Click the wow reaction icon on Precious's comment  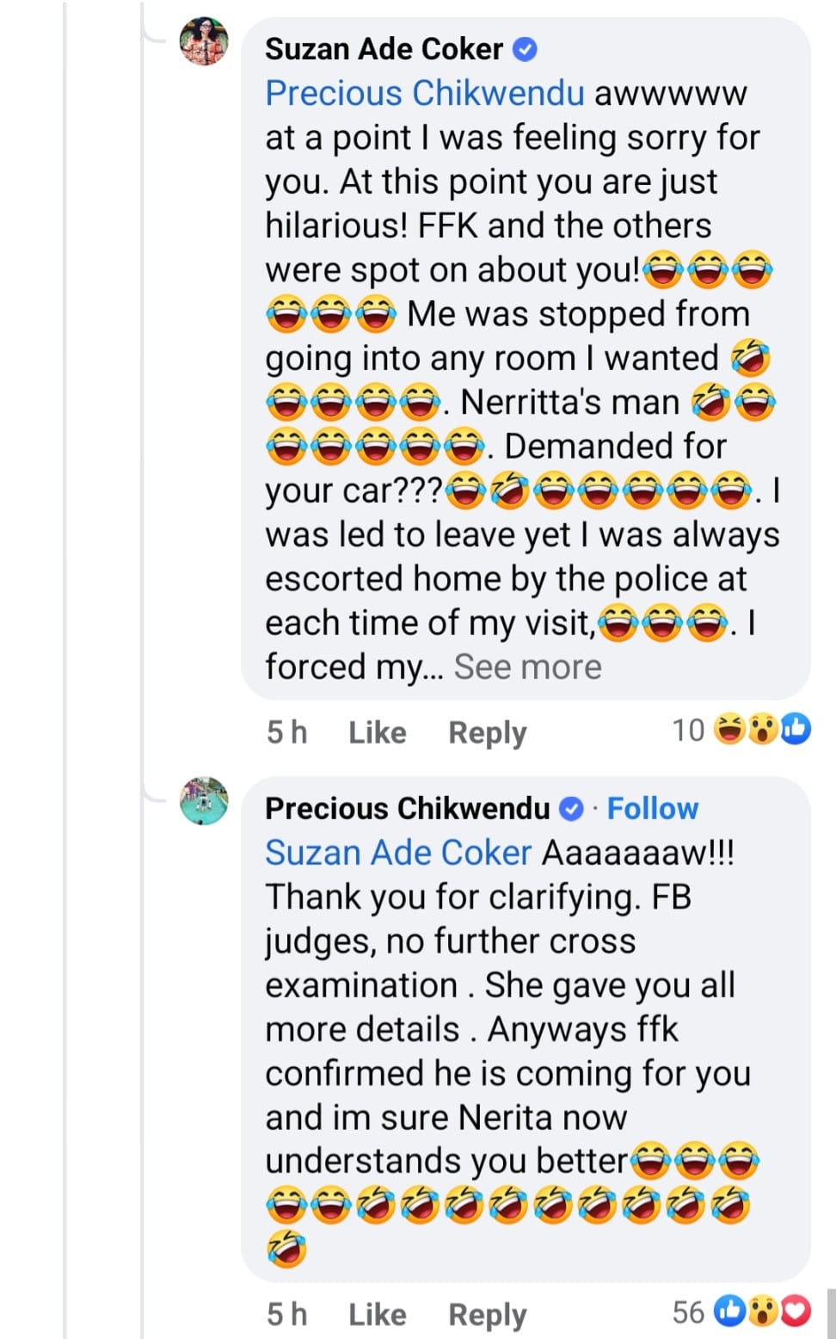coord(764,1311)
